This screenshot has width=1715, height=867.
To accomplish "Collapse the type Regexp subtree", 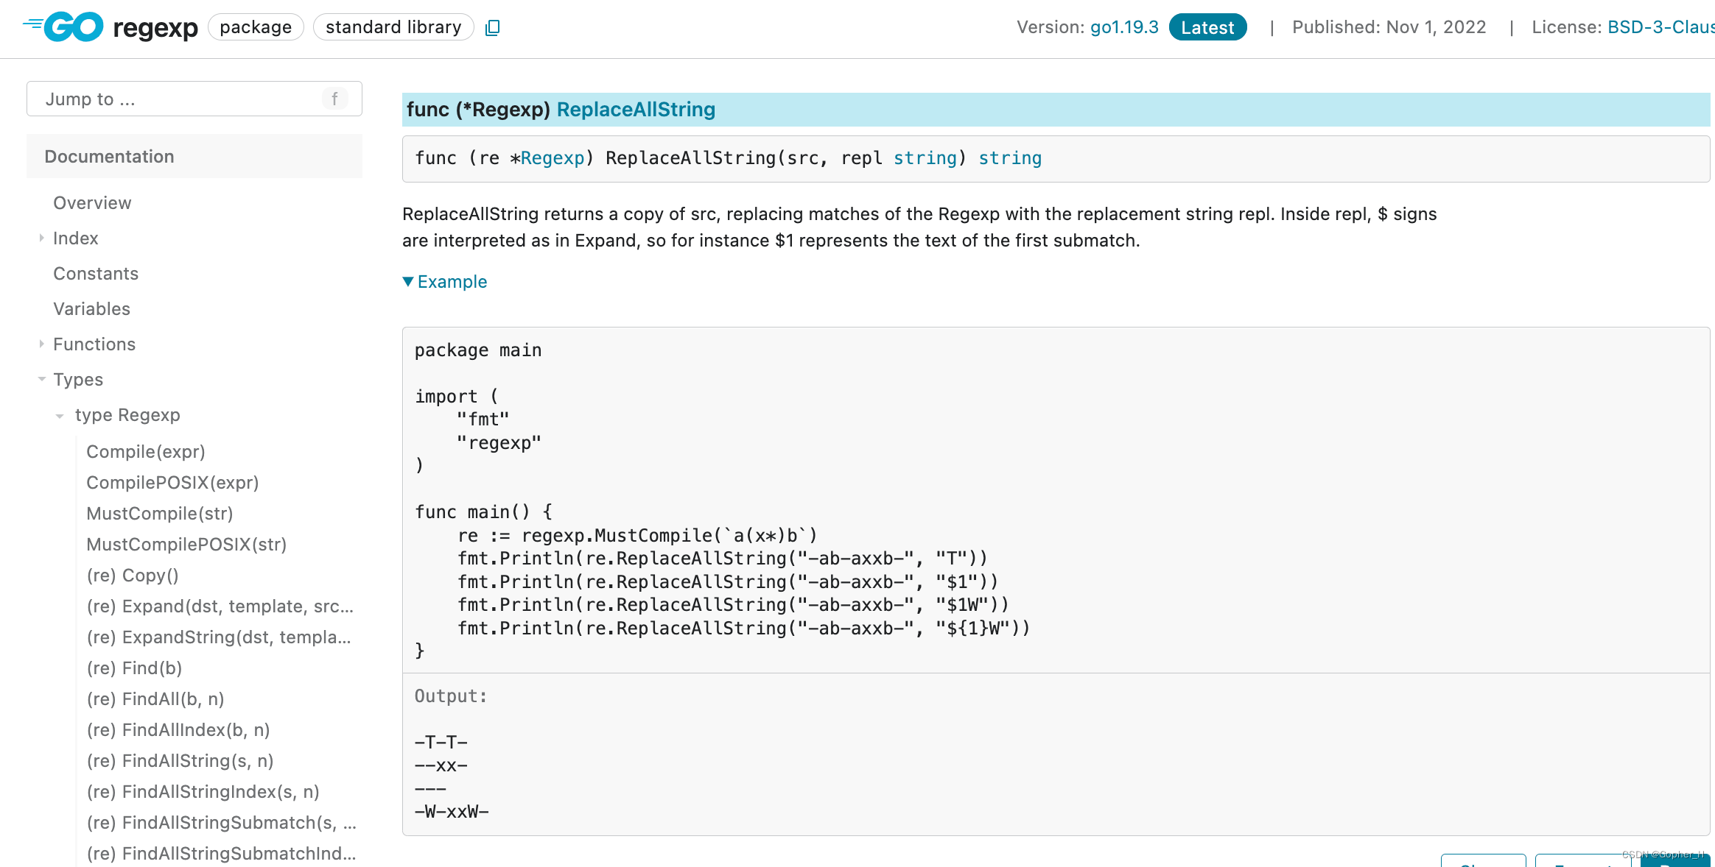I will [x=60, y=415].
